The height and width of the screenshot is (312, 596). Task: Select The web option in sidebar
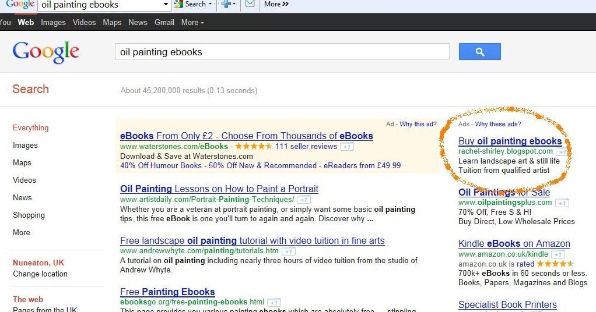pyautogui.click(x=28, y=299)
